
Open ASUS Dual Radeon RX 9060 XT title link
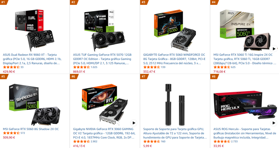pos(32,59)
